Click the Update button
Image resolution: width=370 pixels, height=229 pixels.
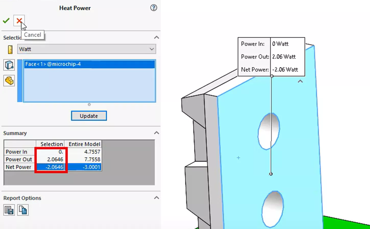pos(89,116)
